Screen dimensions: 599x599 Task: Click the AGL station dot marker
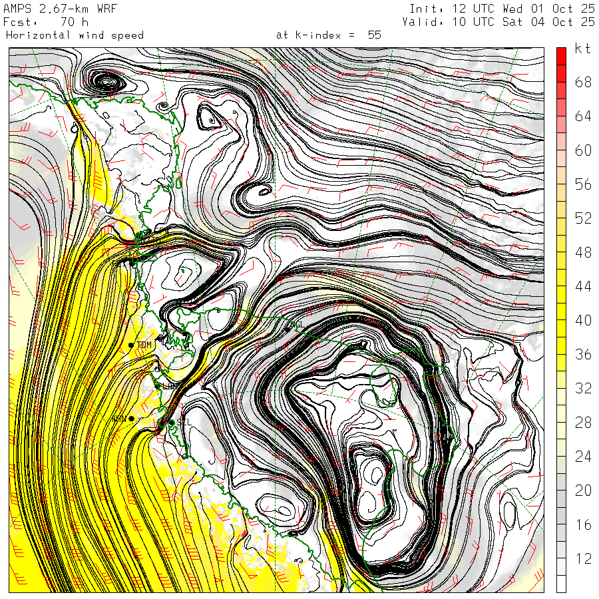(x=288, y=329)
